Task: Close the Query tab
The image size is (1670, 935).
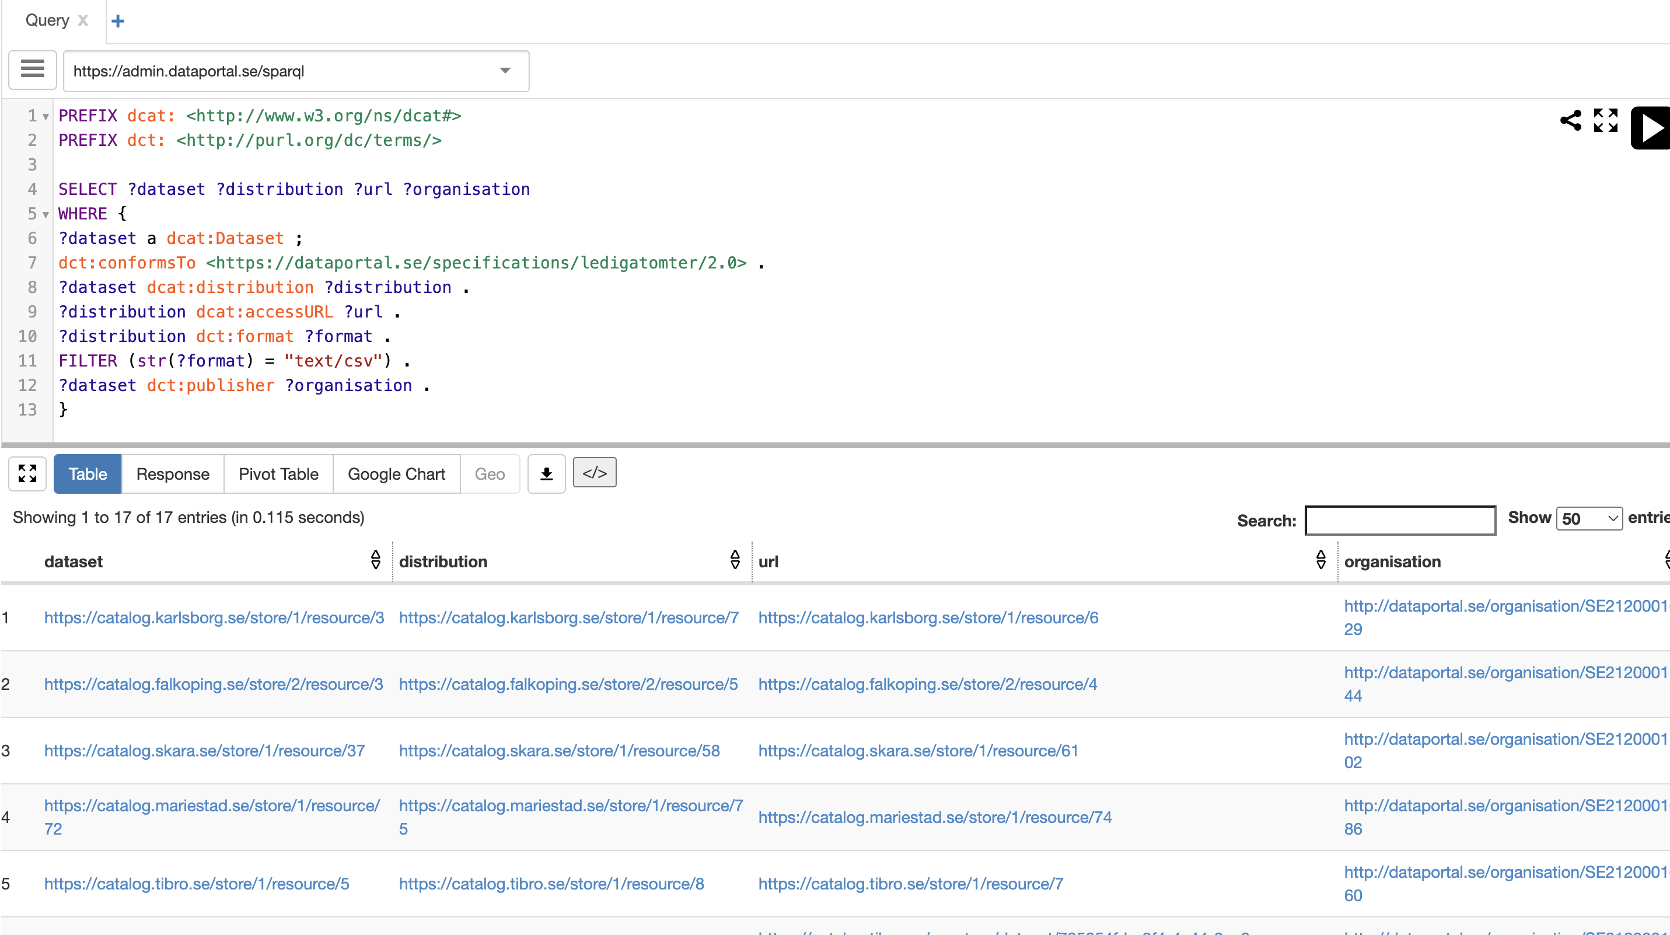Action: pos(83,20)
